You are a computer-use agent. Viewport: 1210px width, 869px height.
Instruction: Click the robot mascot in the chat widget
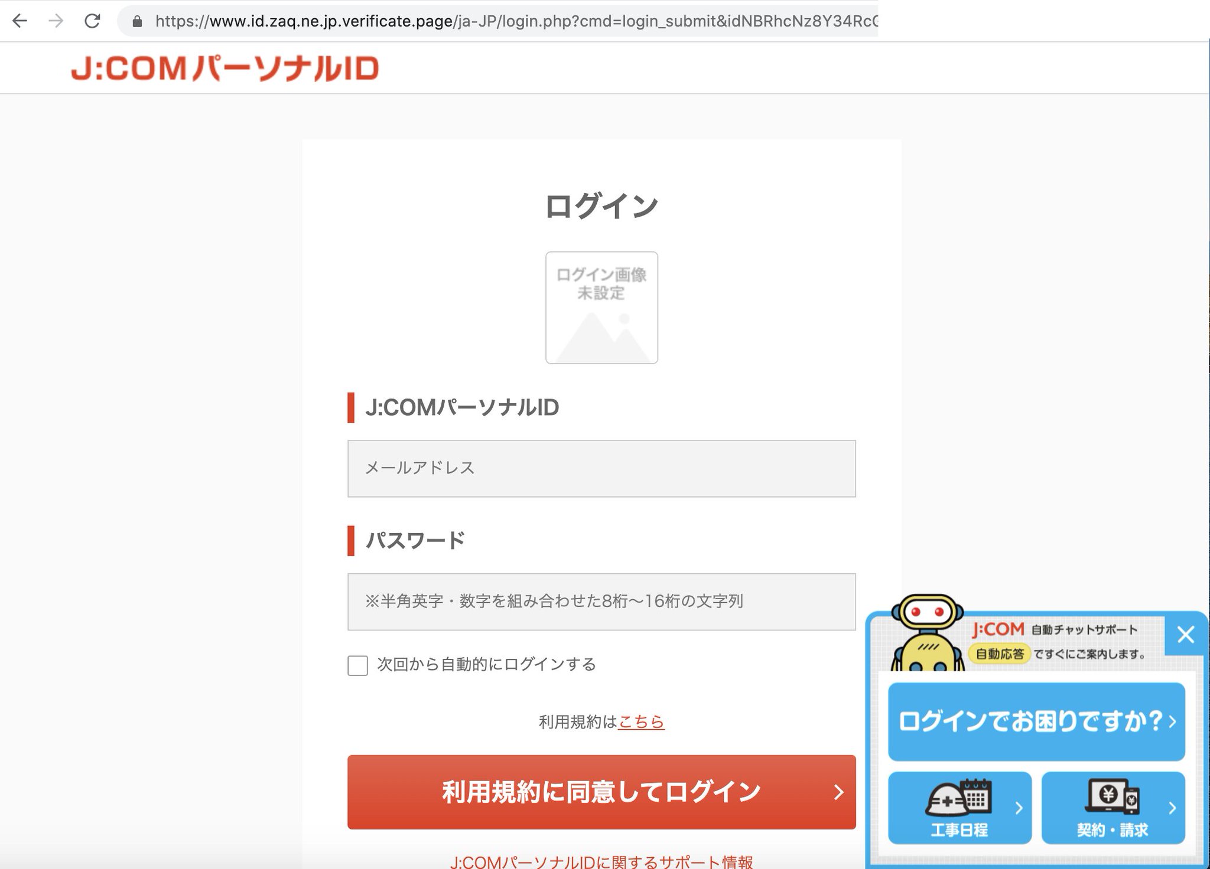(x=926, y=633)
